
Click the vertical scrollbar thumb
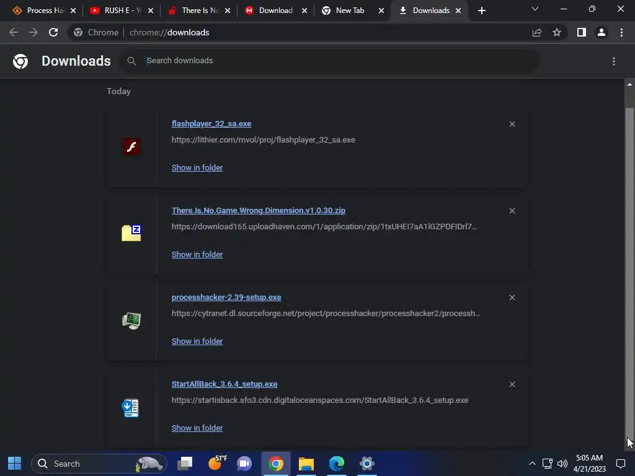click(x=629, y=273)
